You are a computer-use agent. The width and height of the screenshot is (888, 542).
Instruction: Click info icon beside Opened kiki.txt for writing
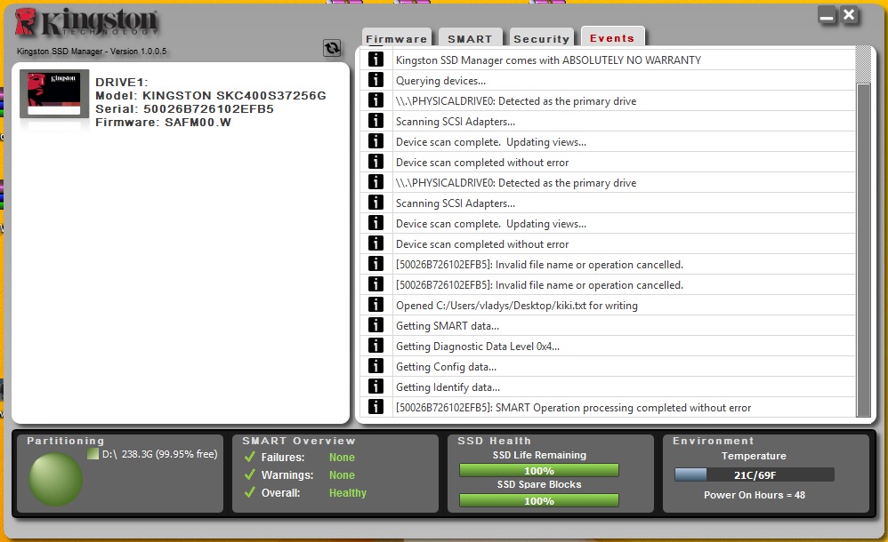[375, 305]
